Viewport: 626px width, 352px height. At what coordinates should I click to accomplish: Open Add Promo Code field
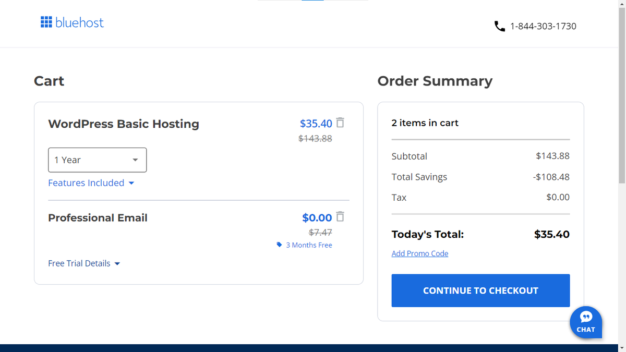[419, 253]
